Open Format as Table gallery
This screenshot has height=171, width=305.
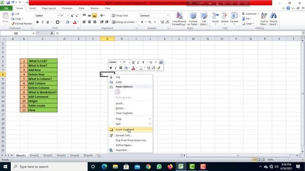[x=193, y=19]
